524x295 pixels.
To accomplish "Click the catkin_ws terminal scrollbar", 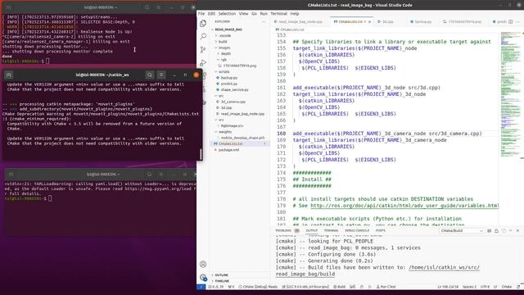I will (x=201, y=154).
